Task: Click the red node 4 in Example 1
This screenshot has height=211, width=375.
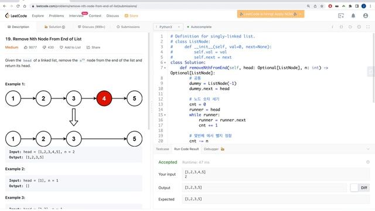Action: pyautogui.click(x=104, y=98)
